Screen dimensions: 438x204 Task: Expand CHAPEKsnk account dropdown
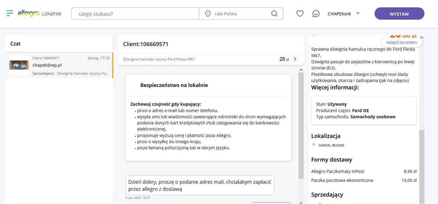click(x=344, y=14)
